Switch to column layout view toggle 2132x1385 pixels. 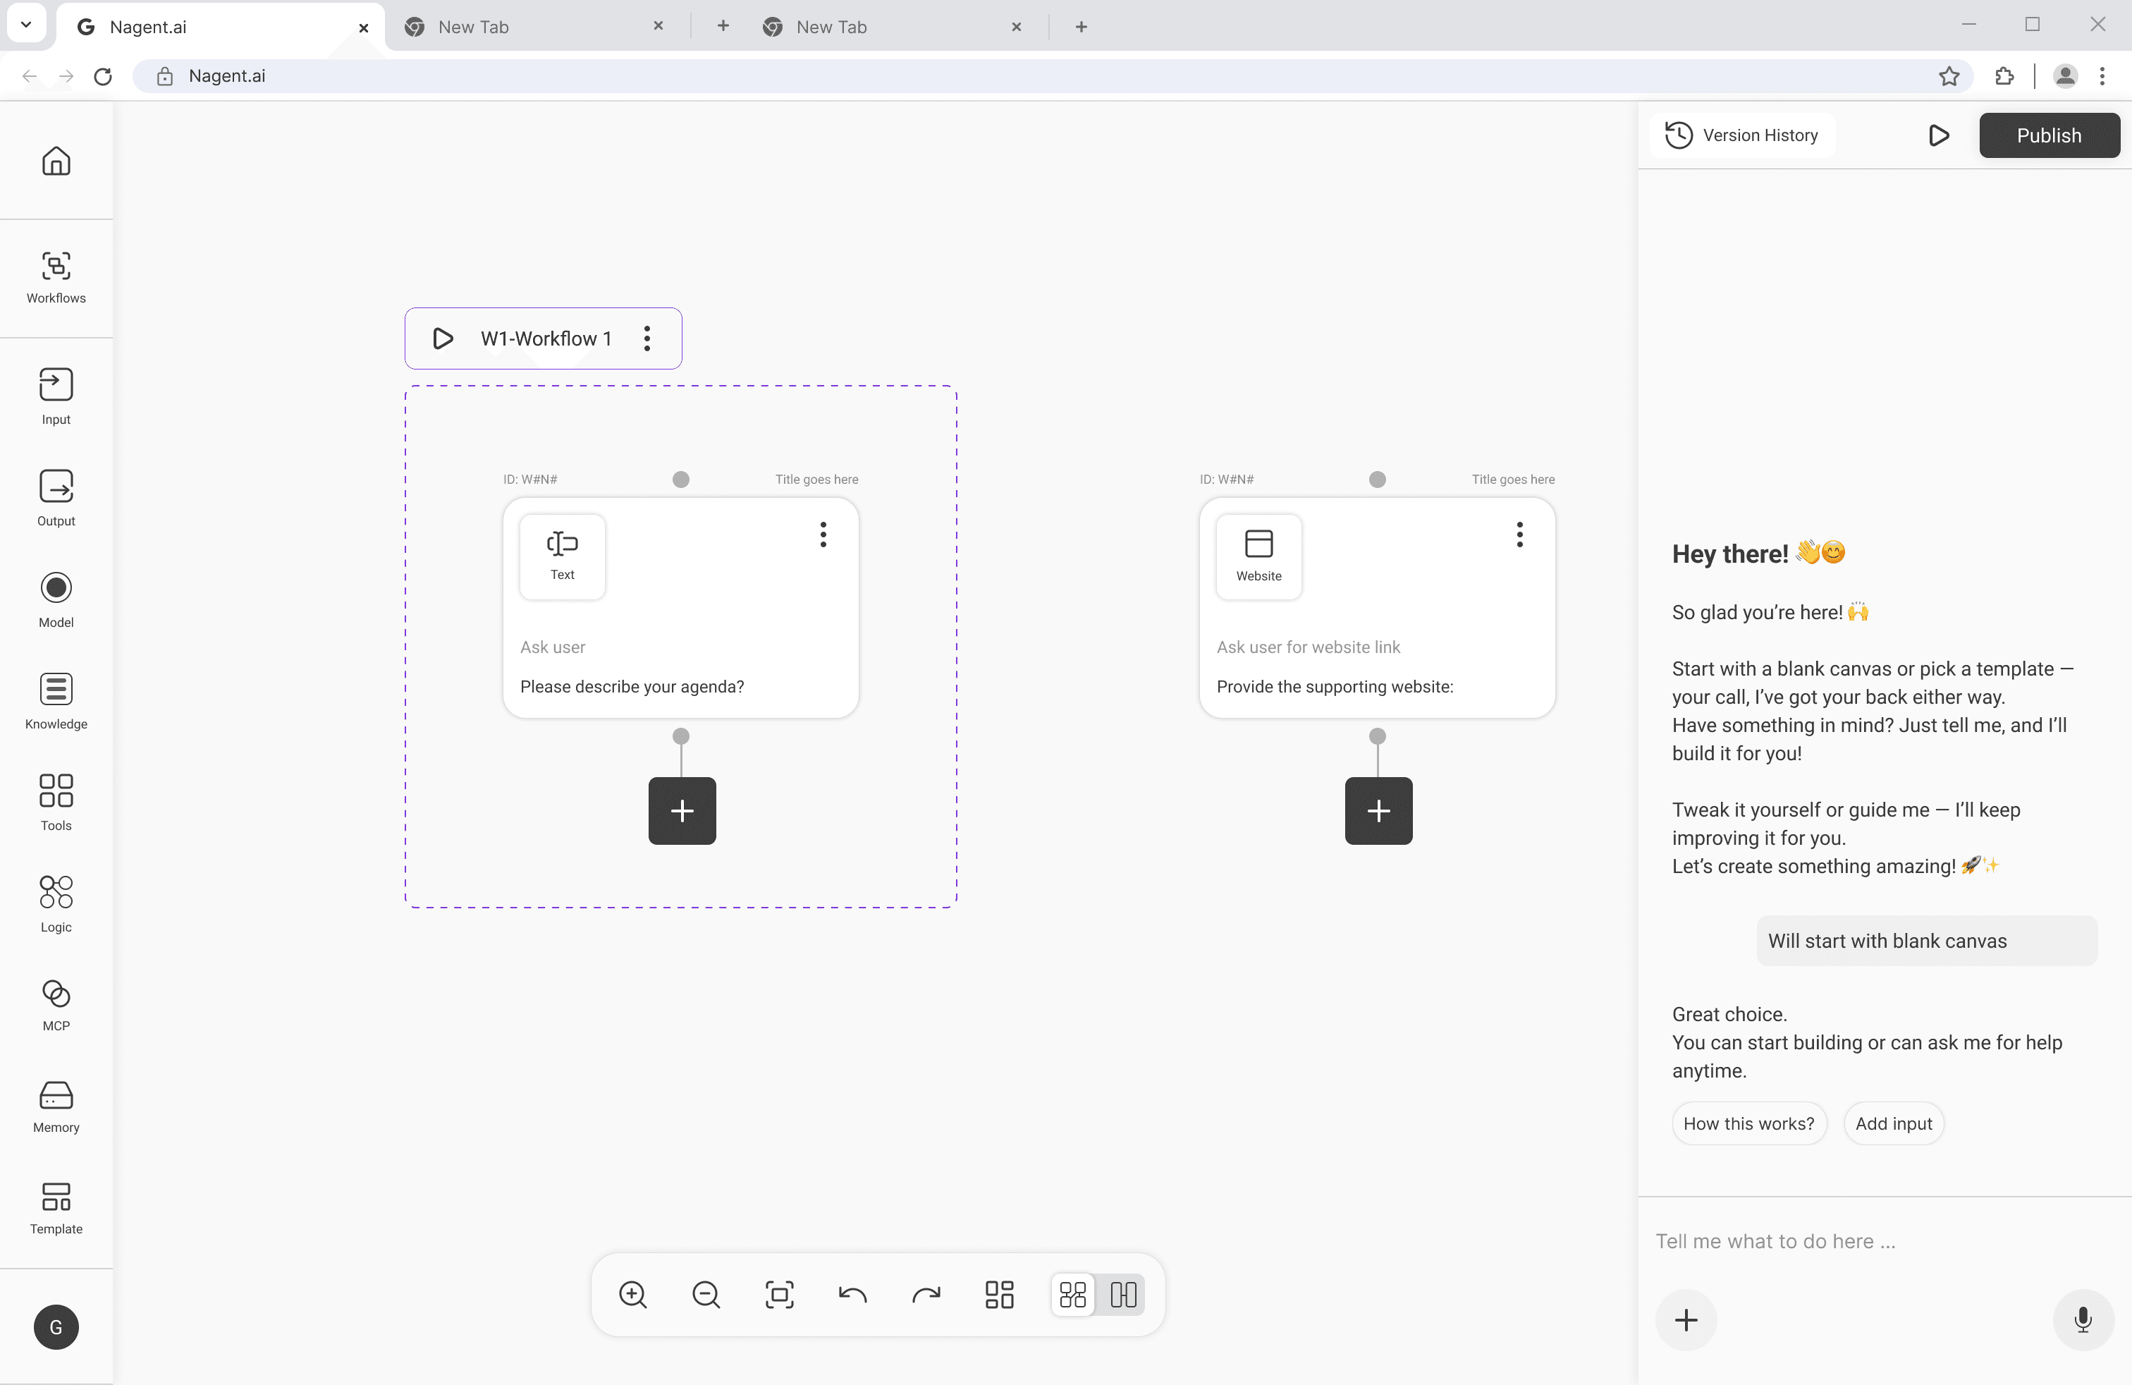pyautogui.click(x=1123, y=1295)
